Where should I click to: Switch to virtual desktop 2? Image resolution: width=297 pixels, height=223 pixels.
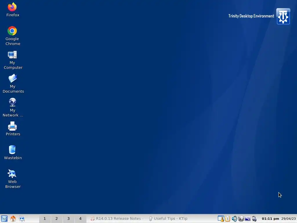point(57,219)
